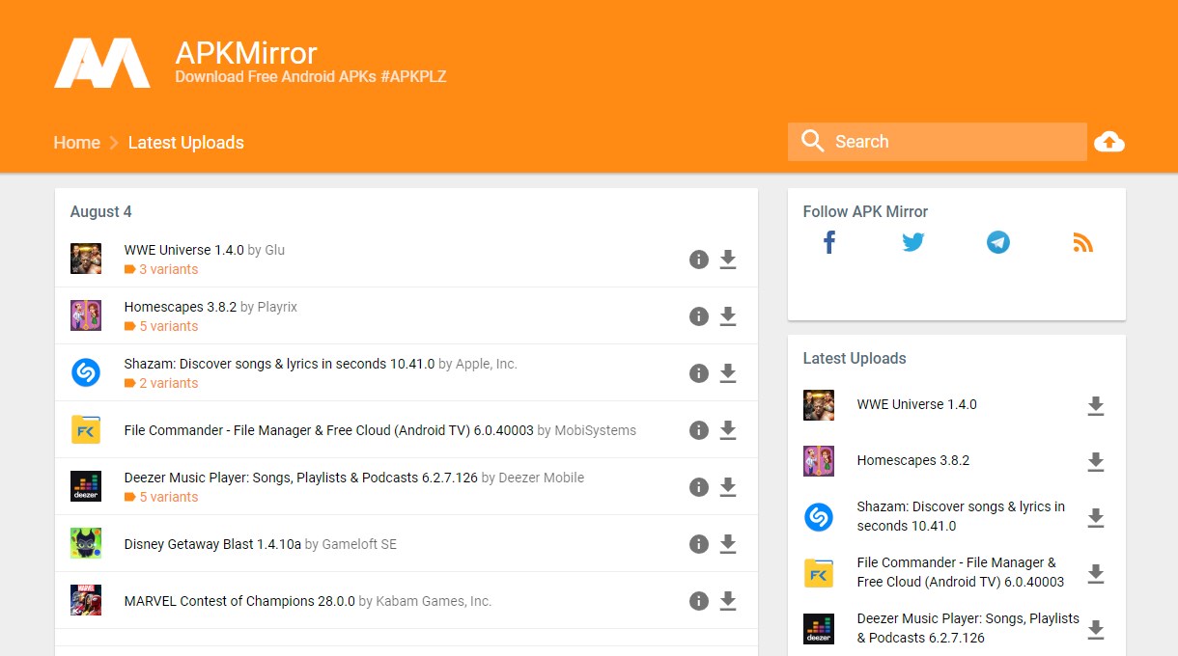Go to Home breadcrumb
Screen dimensions: 1178x656
[x=77, y=143]
